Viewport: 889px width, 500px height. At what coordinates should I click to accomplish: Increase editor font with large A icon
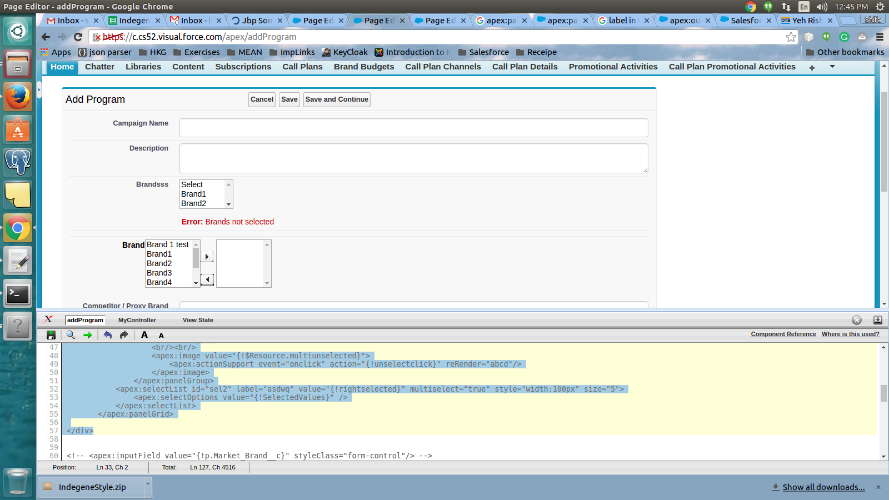[x=144, y=335]
